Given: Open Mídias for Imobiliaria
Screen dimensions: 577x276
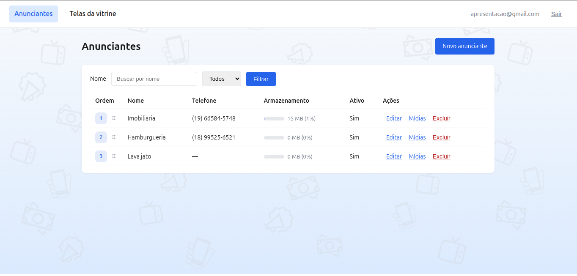Looking at the screenshot, I should tap(417, 118).
